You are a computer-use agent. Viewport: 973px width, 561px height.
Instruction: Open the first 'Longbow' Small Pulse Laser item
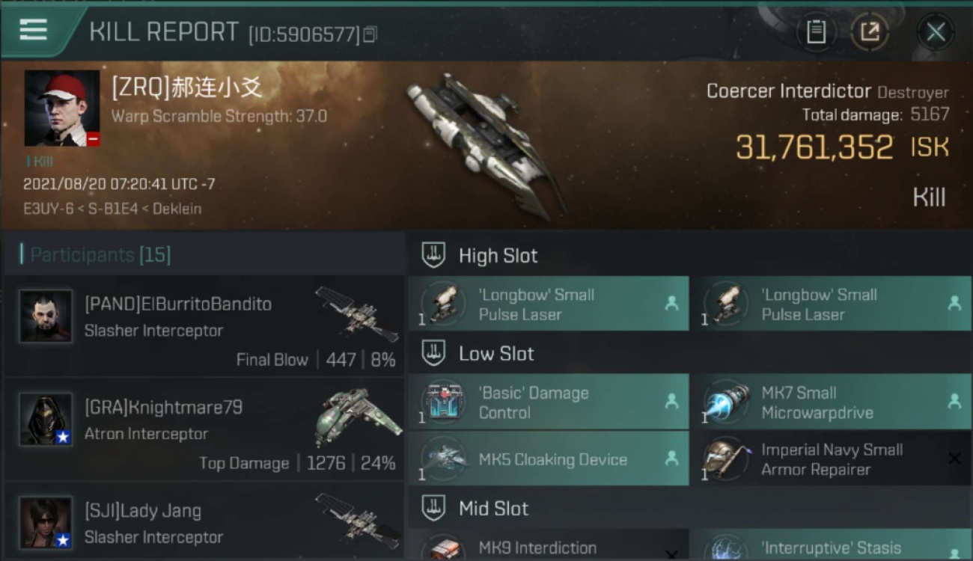(x=549, y=304)
